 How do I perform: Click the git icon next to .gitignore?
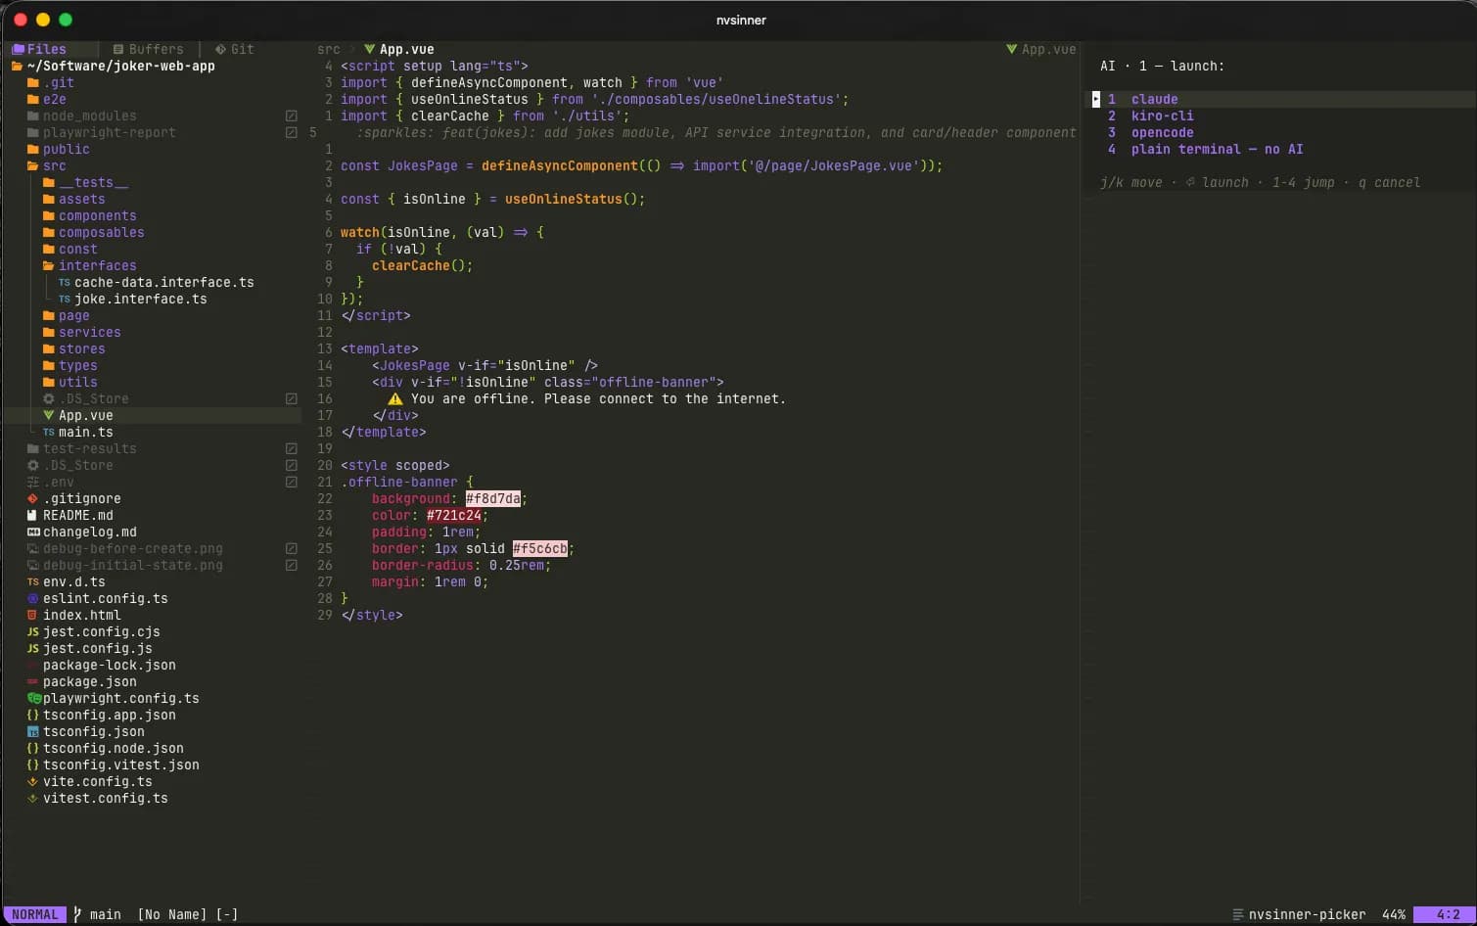pyautogui.click(x=33, y=498)
